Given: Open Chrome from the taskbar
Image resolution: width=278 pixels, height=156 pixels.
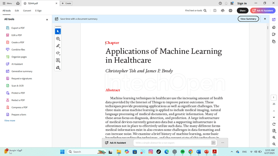Looking at the screenshot, I should [x=191, y=152].
